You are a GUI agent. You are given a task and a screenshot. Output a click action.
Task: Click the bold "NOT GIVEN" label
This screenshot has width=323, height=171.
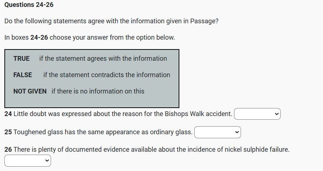pyautogui.click(x=30, y=91)
